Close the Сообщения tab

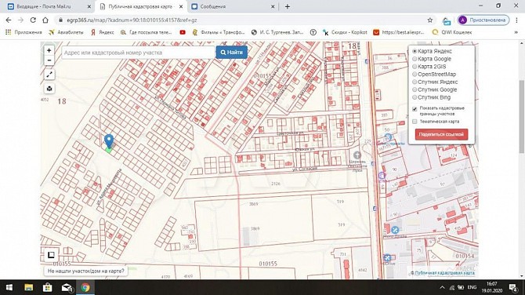[x=273, y=6]
